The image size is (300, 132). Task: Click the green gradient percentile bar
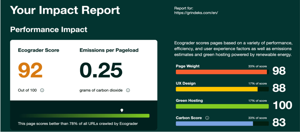[83, 116]
